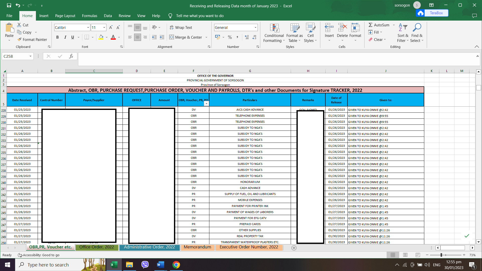Open the Memorandum sheet tab
The image size is (482, 271).
tap(197, 247)
